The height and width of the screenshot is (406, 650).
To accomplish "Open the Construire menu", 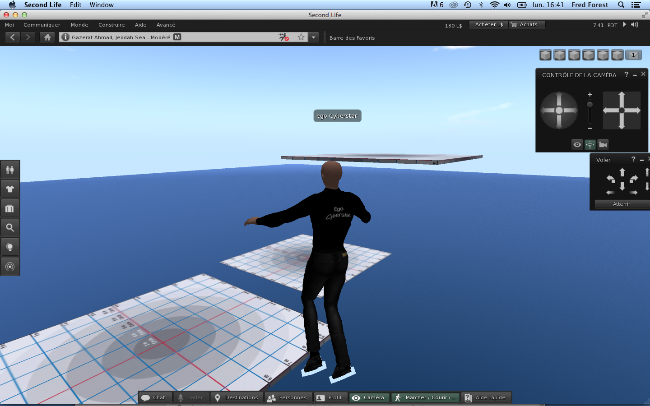I will (x=111, y=25).
